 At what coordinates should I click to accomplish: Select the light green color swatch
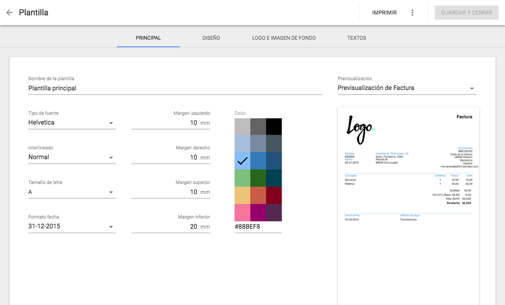coord(242,178)
